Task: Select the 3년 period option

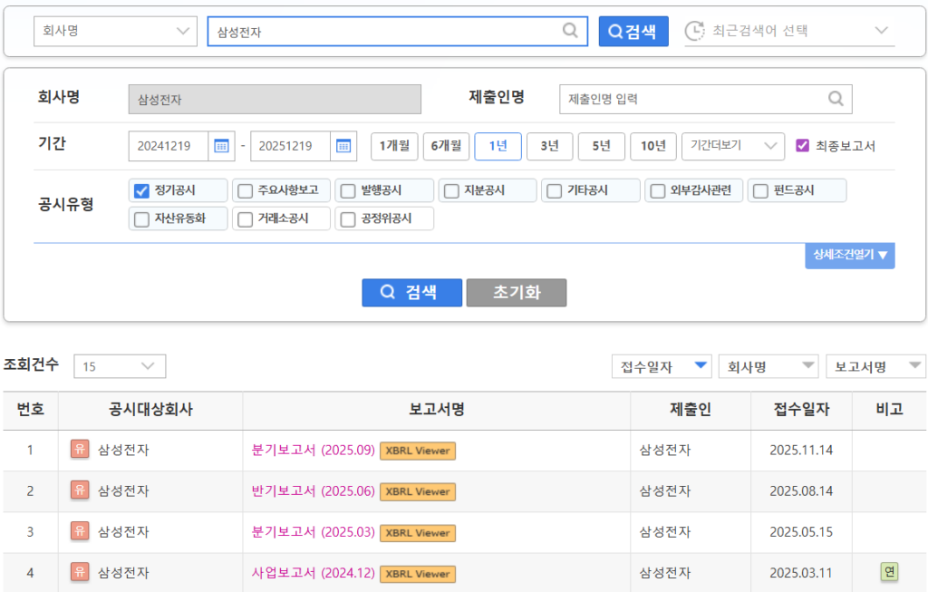Action: coord(549,146)
